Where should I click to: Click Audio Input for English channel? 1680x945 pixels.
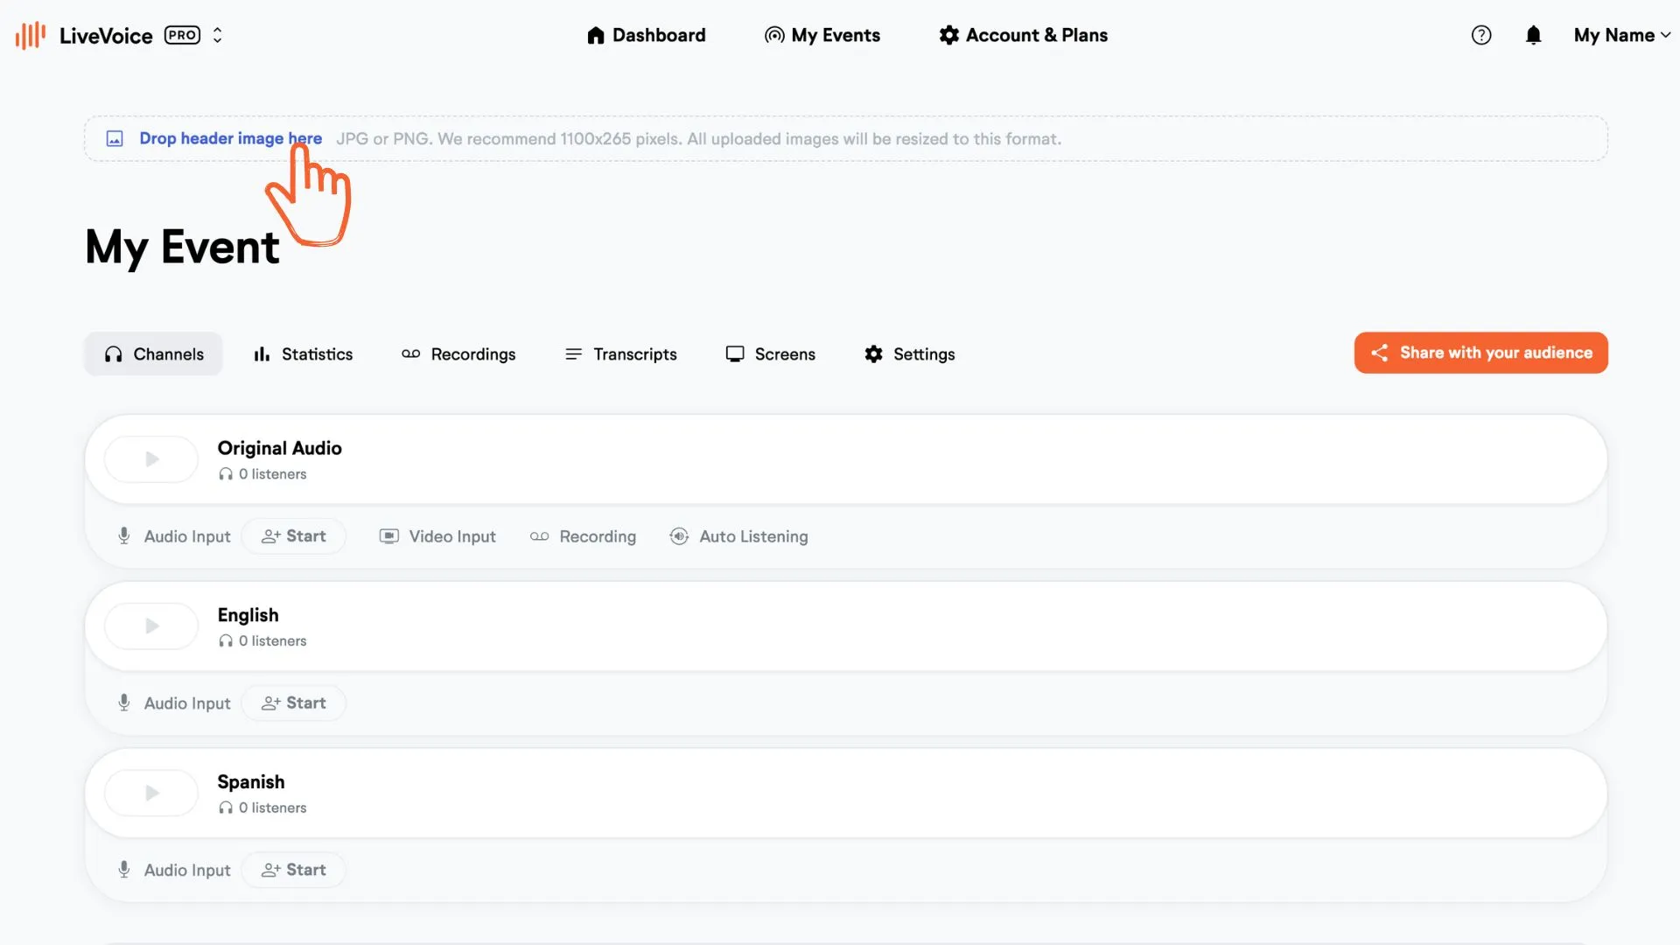click(x=173, y=703)
